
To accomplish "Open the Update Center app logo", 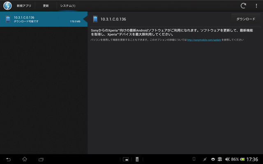I will (x=7, y=5).
